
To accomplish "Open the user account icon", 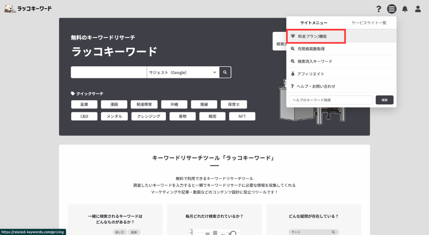I will point(418,9).
